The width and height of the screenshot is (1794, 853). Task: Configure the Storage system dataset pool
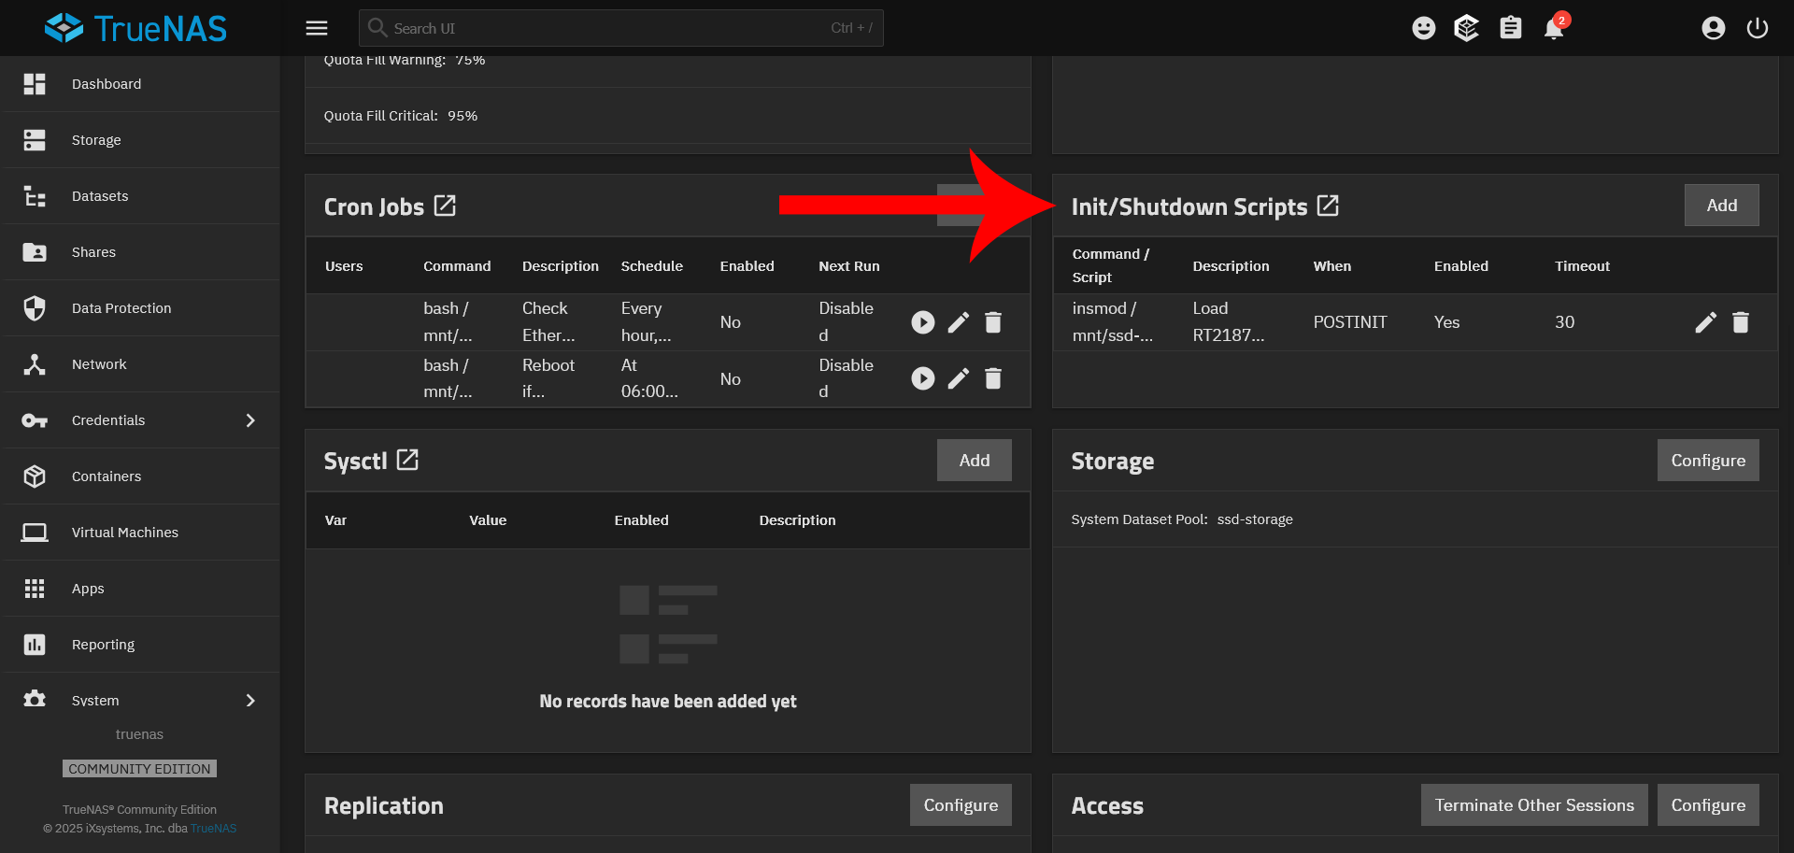tap(1708, 461)
